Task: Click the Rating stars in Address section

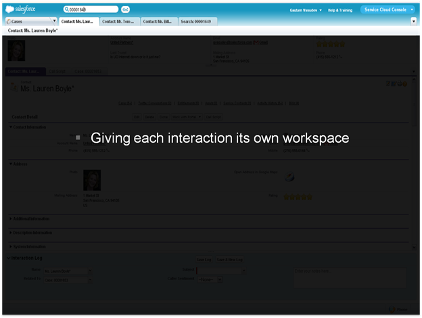Action: [298, 197]
